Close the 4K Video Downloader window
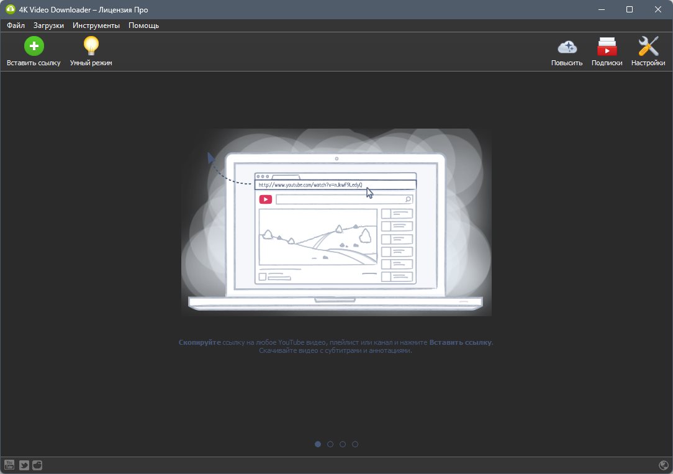The image size is (673, 474). (x=658, y=9)
